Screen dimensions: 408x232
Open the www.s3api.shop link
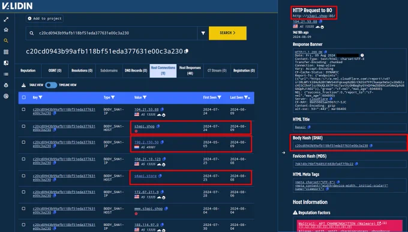(148, 209)
